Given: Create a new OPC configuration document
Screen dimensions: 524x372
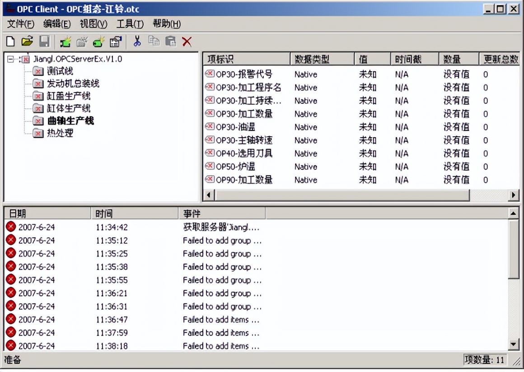Looking at the screenshot, I should (10, 41).
